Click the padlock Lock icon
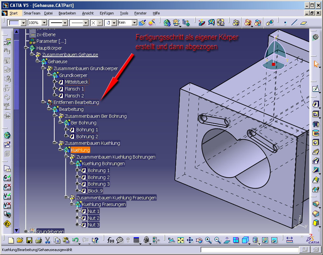The width and height of the screenshot is (323, 255). tap(146, 240)
